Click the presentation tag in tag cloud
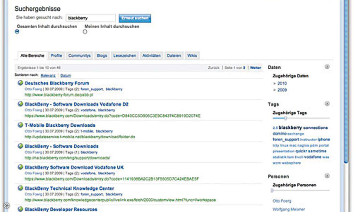This screenshot has height=212, width=353. (x=284, y=151)
